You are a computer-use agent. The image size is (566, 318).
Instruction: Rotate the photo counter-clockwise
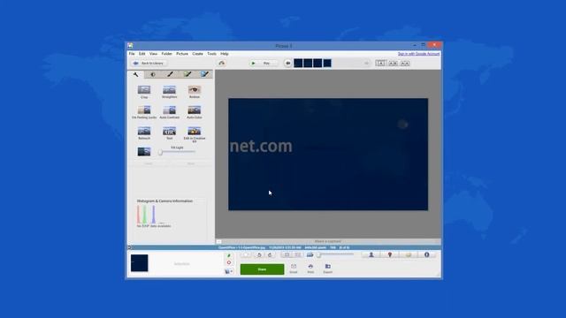pos(259,255)
